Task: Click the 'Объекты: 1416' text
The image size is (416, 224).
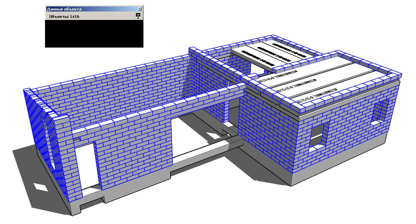Action: [64, 16]
